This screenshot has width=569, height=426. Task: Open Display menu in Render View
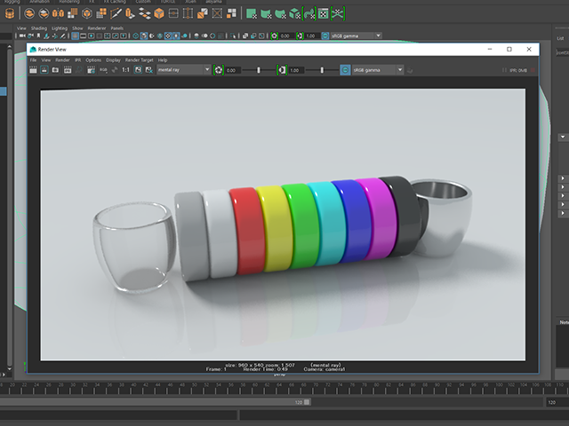[x=113, y=60]
